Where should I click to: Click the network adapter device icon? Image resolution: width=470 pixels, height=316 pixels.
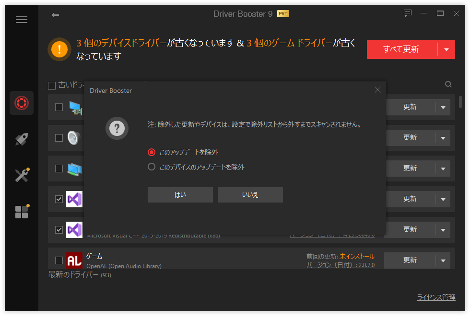76,108
